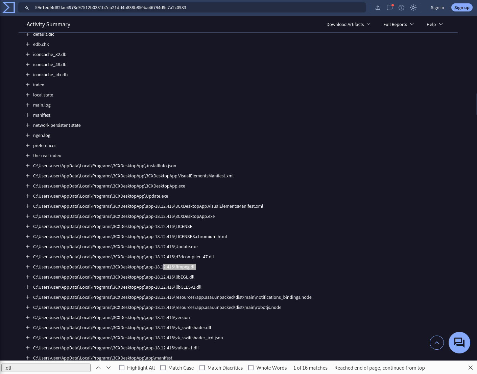Screen dimensions: 477x374
Task: Click the 1 of 16 matches label
Action: [x=310, y=368]
